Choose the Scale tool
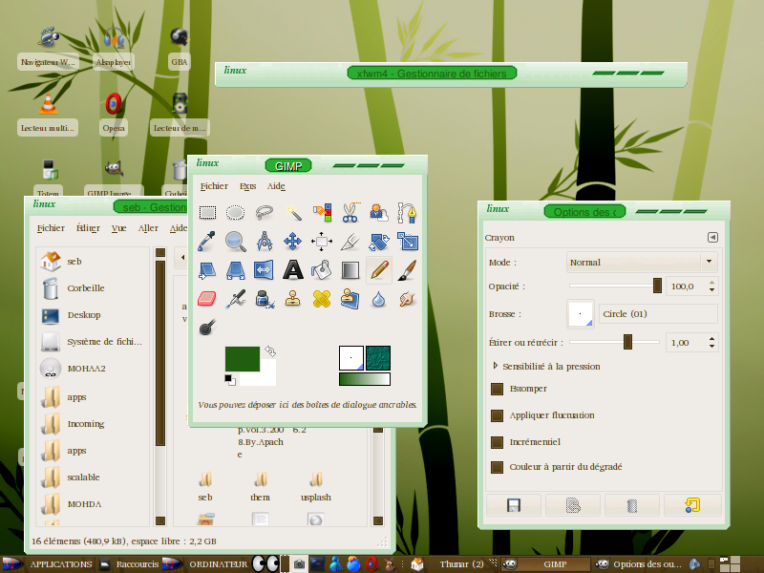Screen dimensions: 764x573 point(407,242)
